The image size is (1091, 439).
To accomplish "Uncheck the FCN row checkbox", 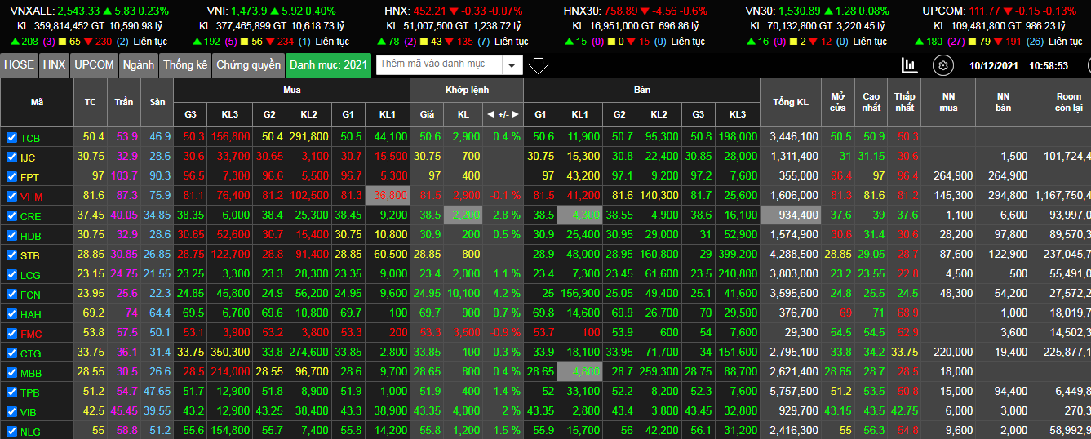I will pyautogui.click(x=11, y=295).
